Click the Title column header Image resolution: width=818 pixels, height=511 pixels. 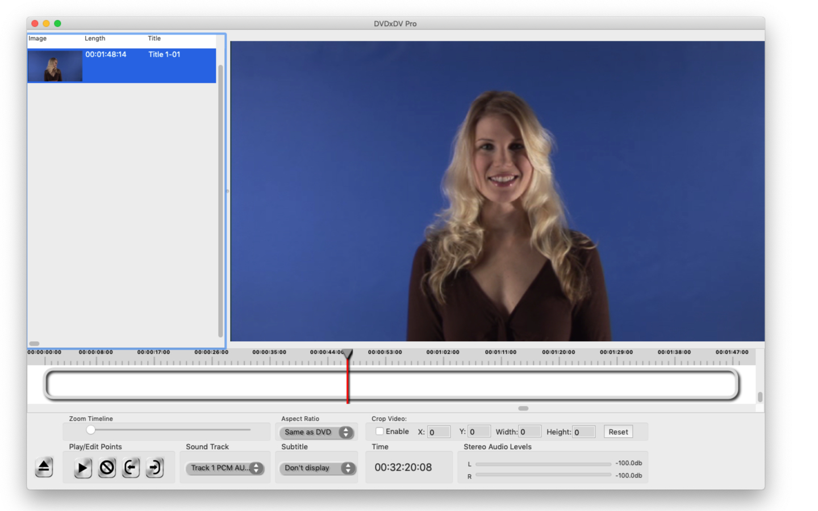pyautogui.click(x=155, y=39)
